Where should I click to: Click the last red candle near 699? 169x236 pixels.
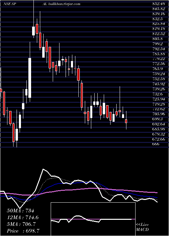click(x=126, y=121)
